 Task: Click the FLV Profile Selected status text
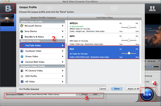(29, 89)
